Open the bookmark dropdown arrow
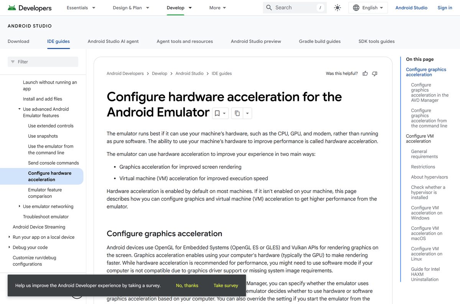Image resolution: width=460 pixels, height=304 pixels. (x=225, y=113)
